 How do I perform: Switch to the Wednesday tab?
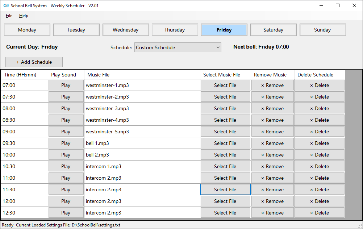pos(125,30)
